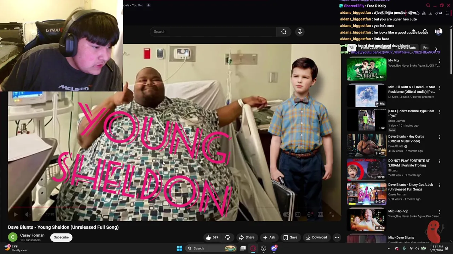Open the Share dialog for video
The image size is (453, 254).
click(247, 237)
